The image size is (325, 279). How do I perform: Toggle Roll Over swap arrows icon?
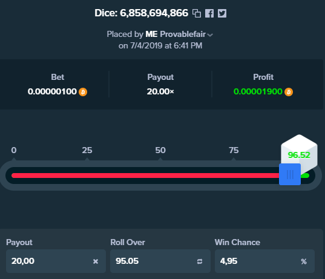coord(200,261)
